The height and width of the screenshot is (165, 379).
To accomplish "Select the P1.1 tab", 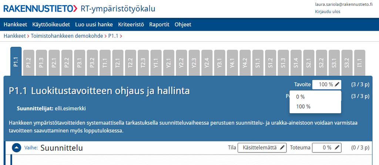I will 16,62.
